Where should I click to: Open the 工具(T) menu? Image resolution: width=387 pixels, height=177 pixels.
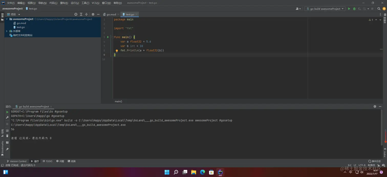tap(85, 3)
